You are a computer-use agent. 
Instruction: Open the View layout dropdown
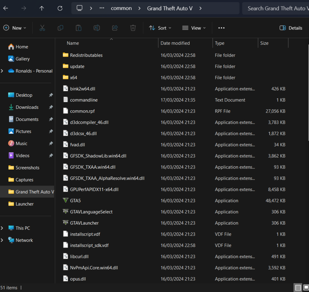point(194,28)
